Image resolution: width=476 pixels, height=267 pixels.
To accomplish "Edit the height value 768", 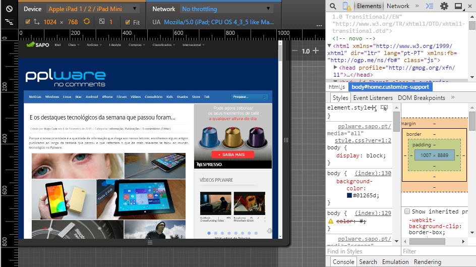I will (x=73, y=22).
